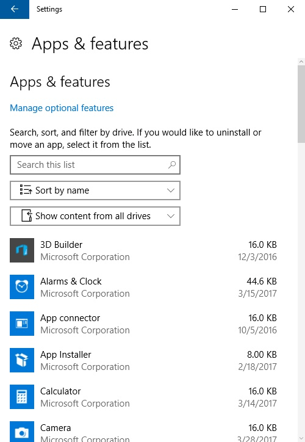Select the App connector name text
The height and width of the screenshot is (442, 305).
point(70,318)
